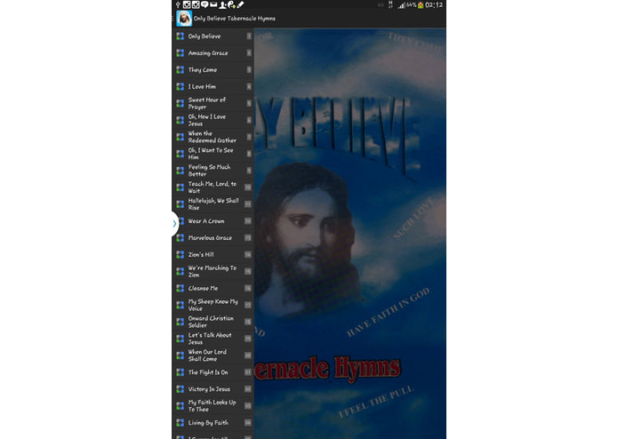Select the Wear A Crown hymn
618x439 pixels.
[x=213, y=221]
